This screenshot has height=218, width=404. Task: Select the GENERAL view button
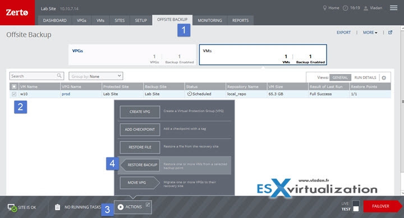click(x=340, y=77)
